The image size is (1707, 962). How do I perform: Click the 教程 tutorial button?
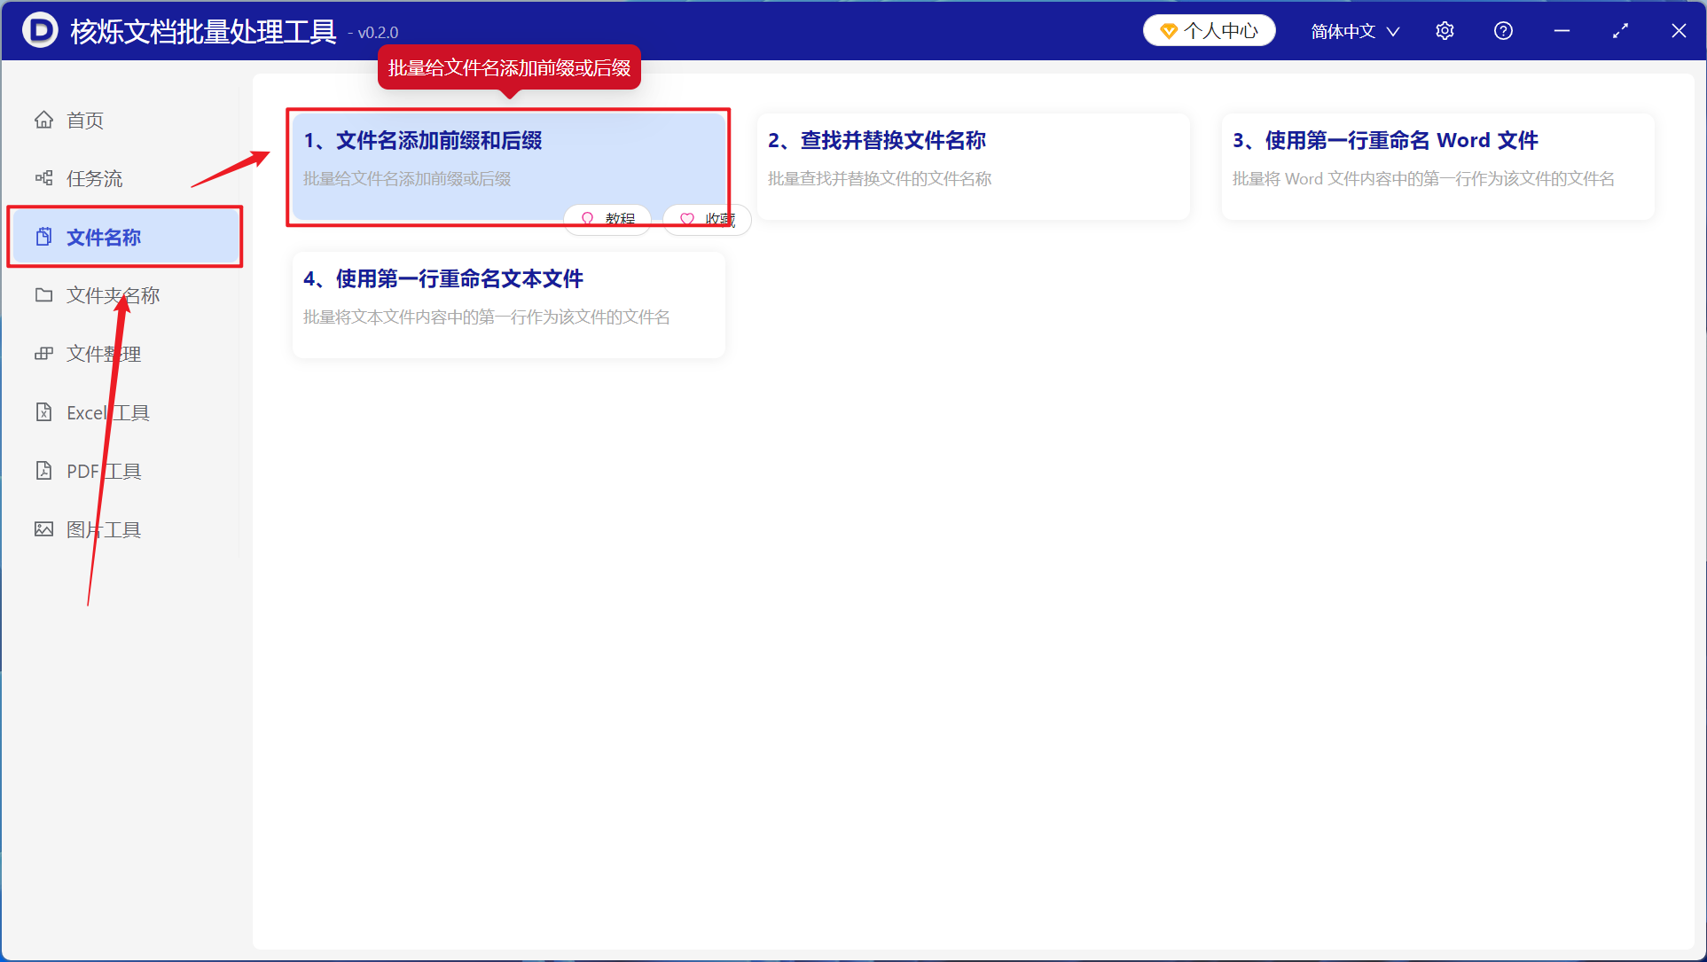click(x=607, y=218)
